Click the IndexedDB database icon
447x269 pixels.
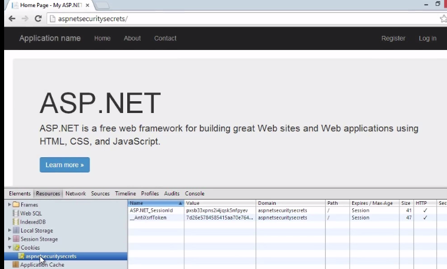16,222
